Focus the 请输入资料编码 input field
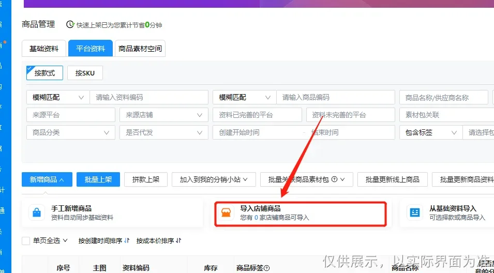This screenshot has height=273, width=494. (x=149, y=98)
